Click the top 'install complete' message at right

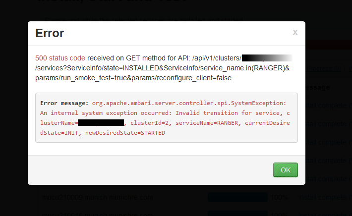(328, 105)
